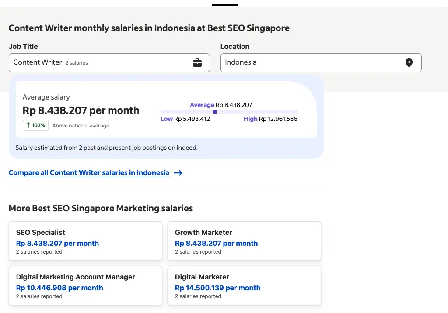The height and width of the screenshot is (313, 448).
Task: Click the High Rp 12.961.586 label
Action: coord(270,119)
